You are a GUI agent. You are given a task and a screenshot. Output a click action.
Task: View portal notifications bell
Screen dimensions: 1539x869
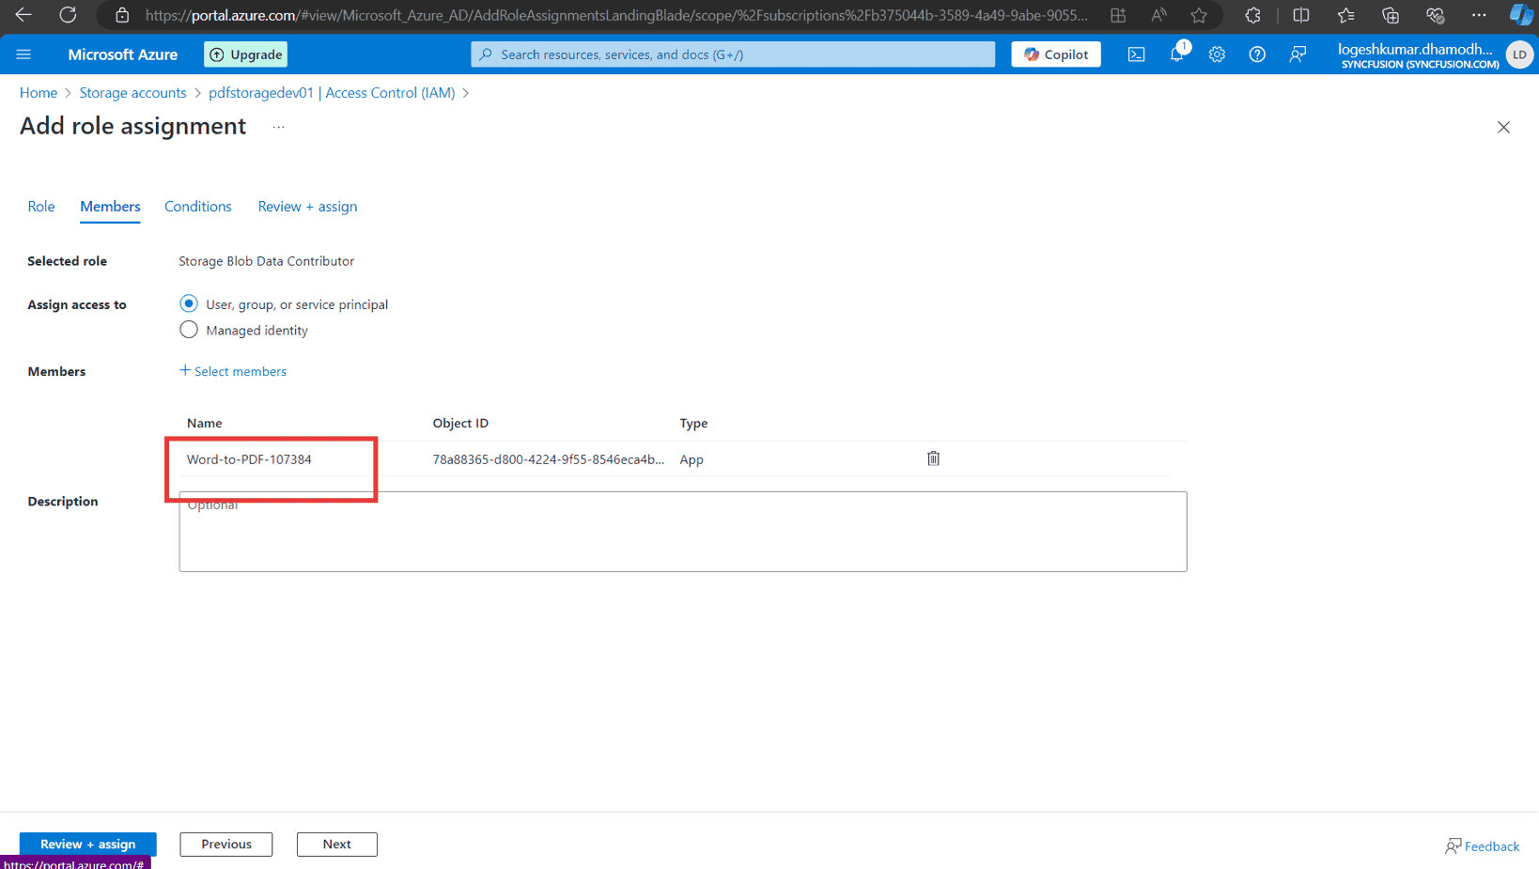[1176, 54]
